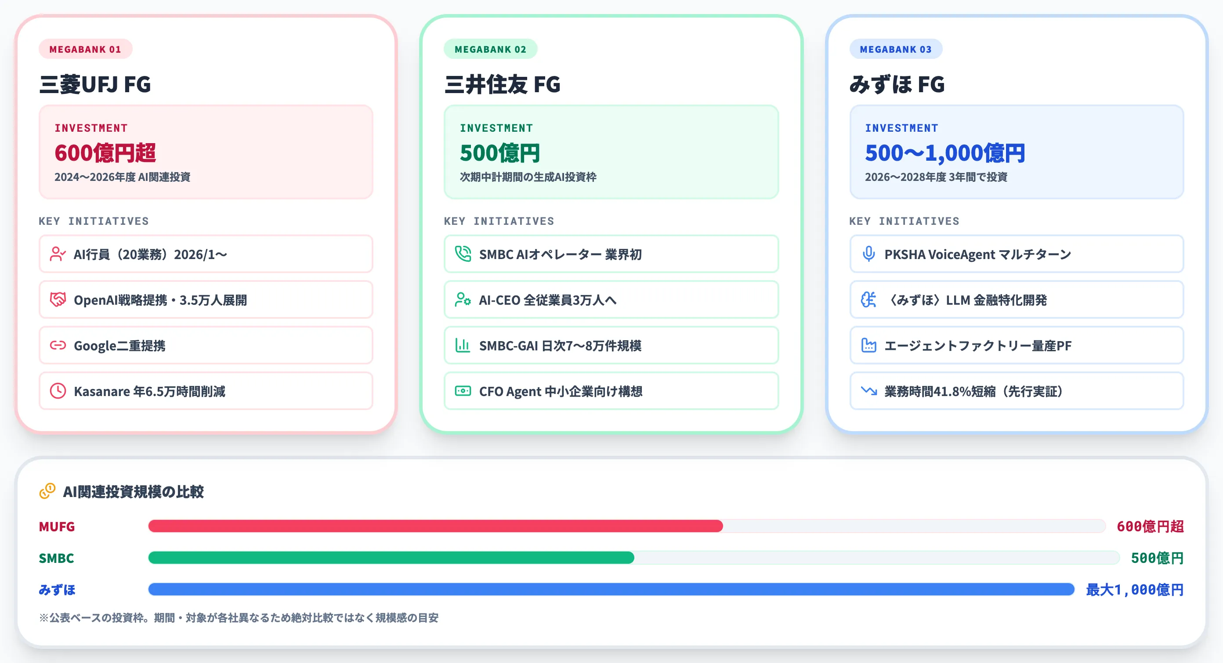This screenshot has height=663, width=1223.
Task: Click the coins icon next to AI関連投資規模の比較
Action: click(x=47, y=491)
